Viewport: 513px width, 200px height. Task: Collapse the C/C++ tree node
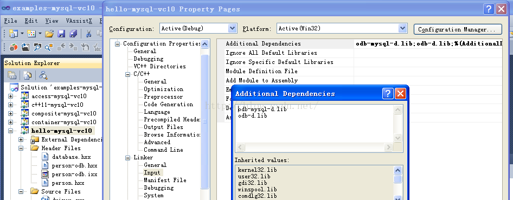click(x=127, y=74)
